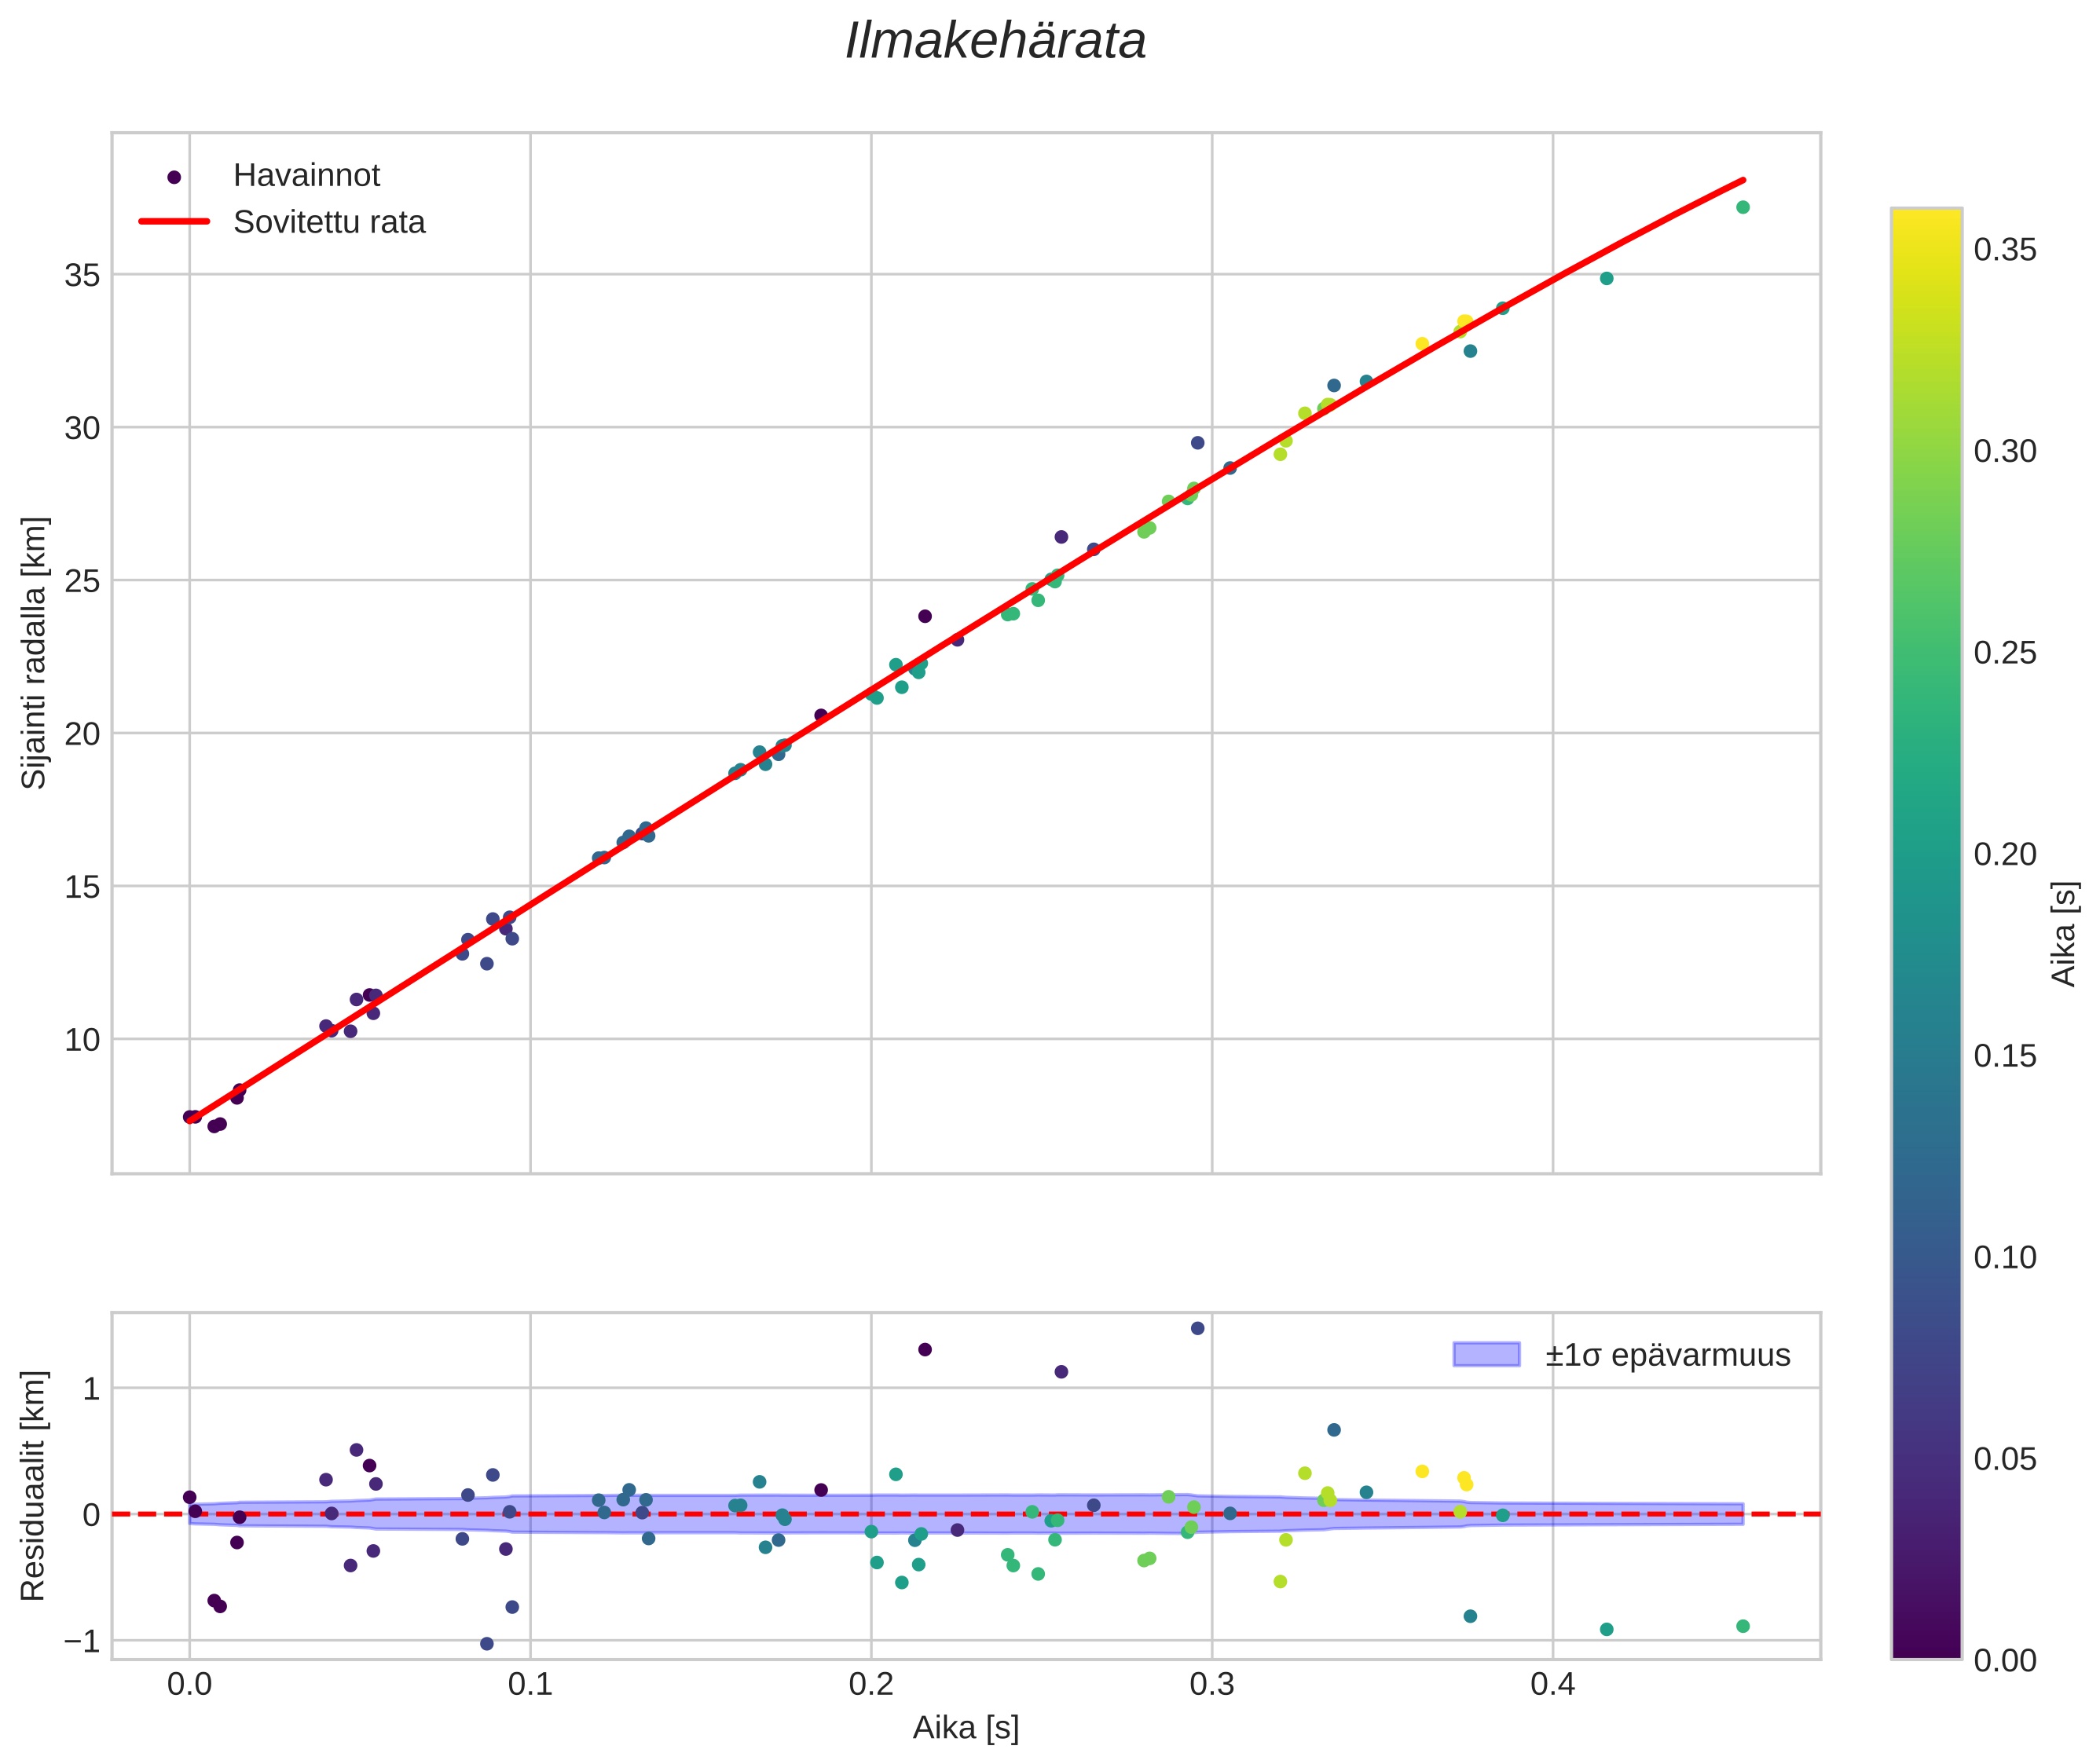Click the dark purple bottom of colorbar
2100x1764 pixels.
click(1926, 1648)
